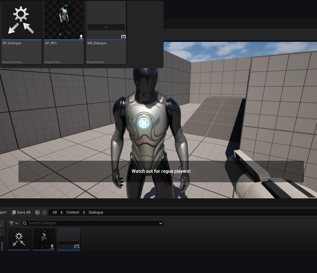
Task: Click the gear thumbnail in the lower asset grid
Action: (x=19, y=239)
